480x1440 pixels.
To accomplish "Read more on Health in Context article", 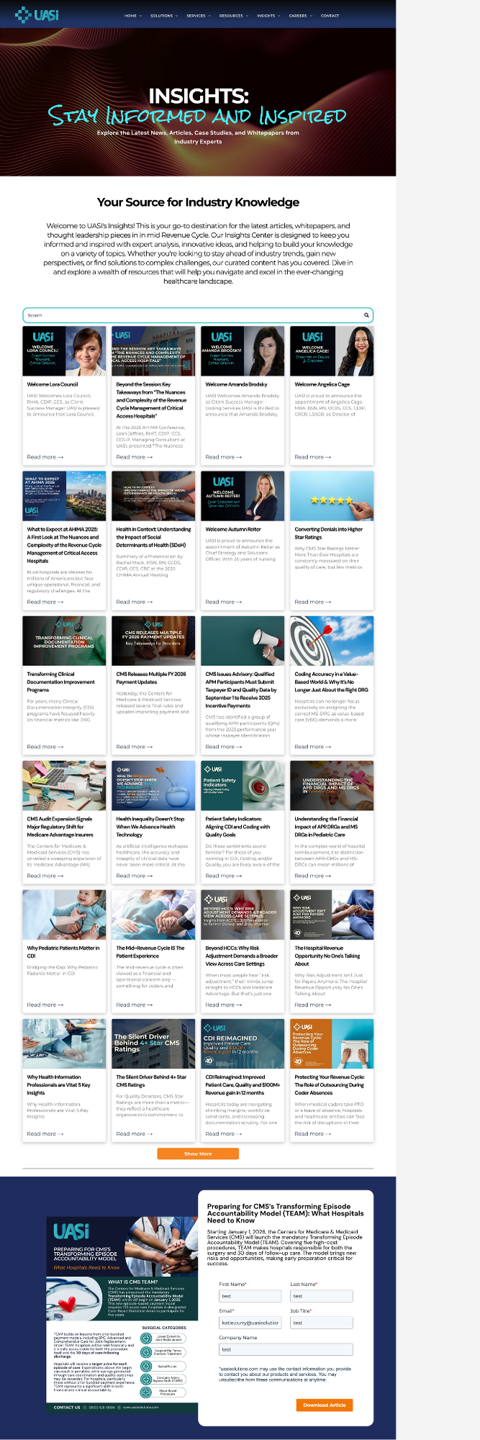I will (x=134, y=602).
